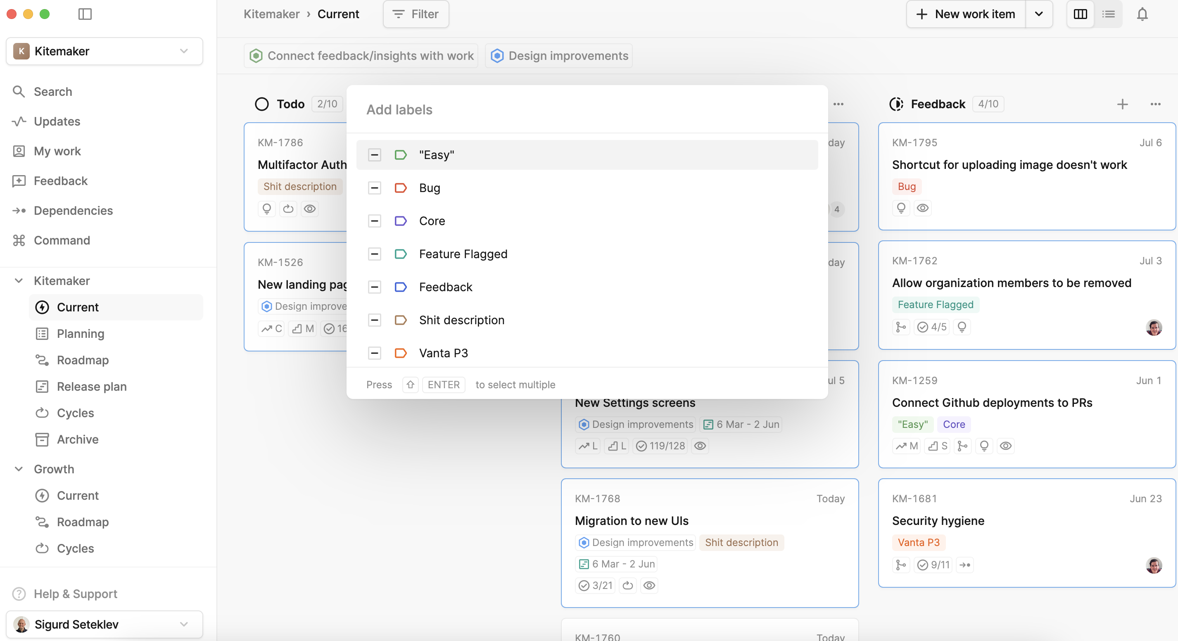Click the Filter button

click(x=416, y=14)
